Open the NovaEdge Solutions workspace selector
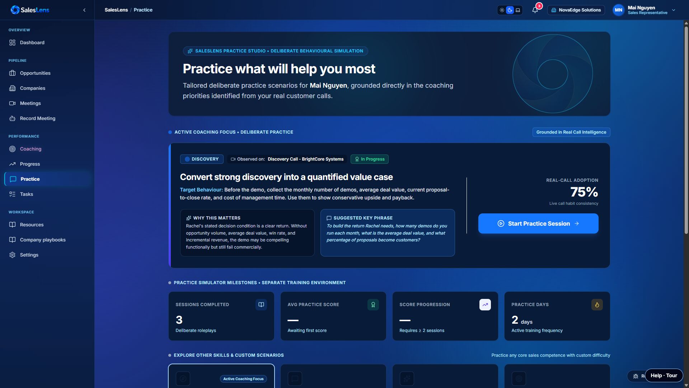The image size is (689, 388). [576, 10]
